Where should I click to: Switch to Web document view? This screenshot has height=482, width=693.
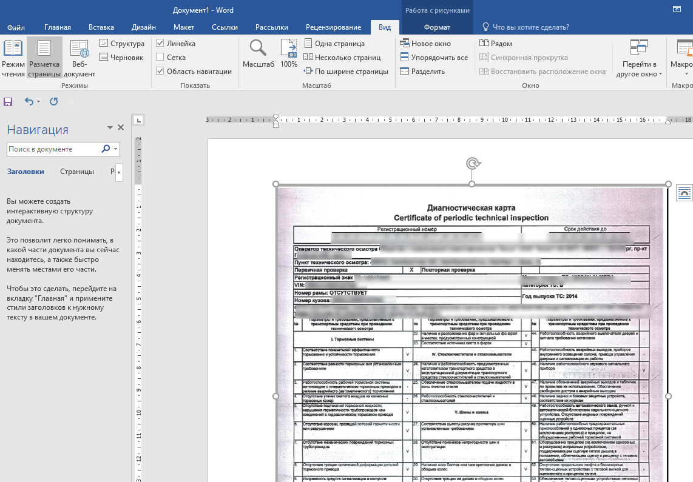pos(79,57)
